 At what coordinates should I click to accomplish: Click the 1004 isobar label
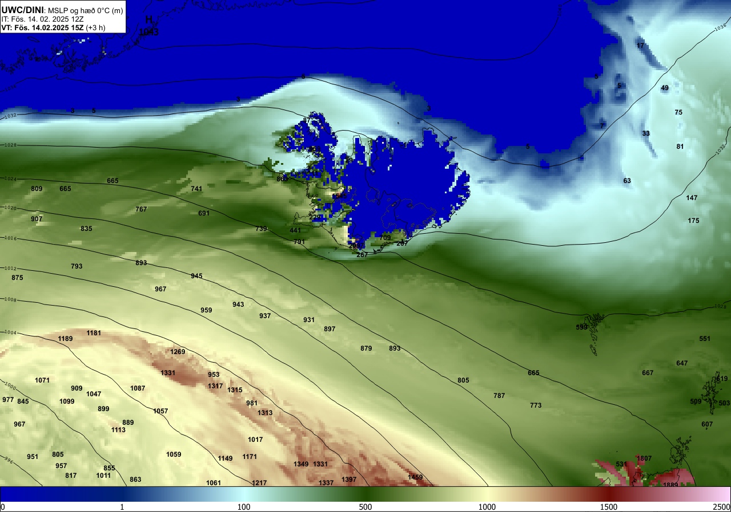click(9, 332)
